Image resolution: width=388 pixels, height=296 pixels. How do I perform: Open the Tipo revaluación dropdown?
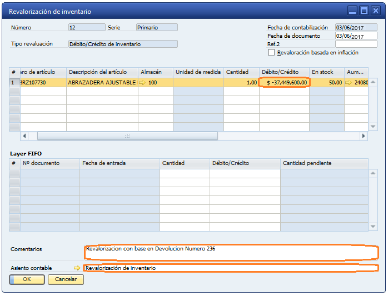pyautogui.click(x=122, y=44)
